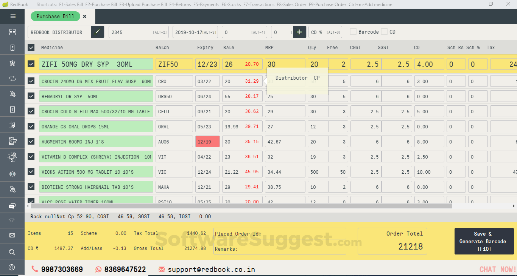Uncheck the select-all checkbox in the Medicine header
The width and height of the screenshot is (517, 276).
[31, 47]
